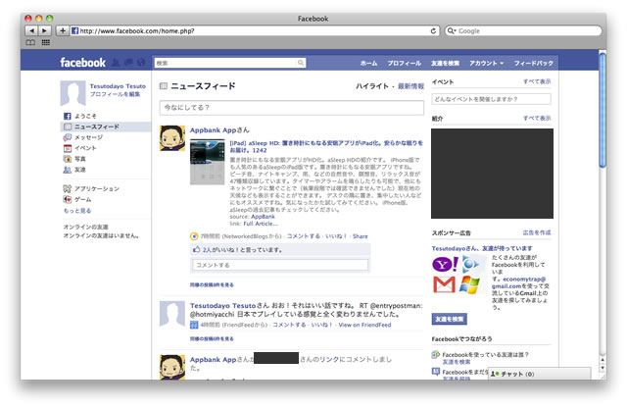Reload the page with the refresh icon
The height and width of the screenshot is (408, 627).
433,30
